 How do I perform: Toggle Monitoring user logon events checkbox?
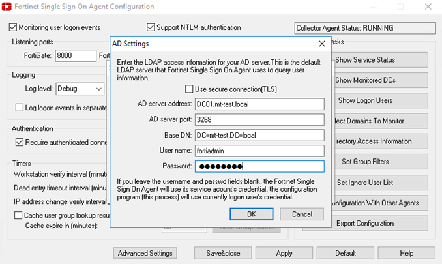click(13, 27)
